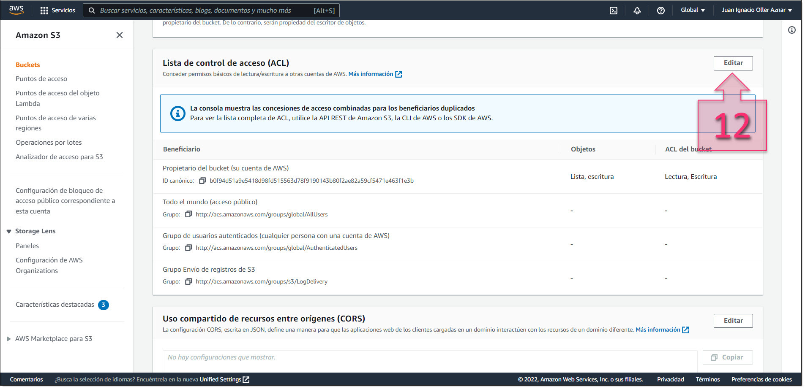The width and height of the screenshot is (805, 389).
Task: Copy the bucket owner canonical ID
Action: [202, 180]
